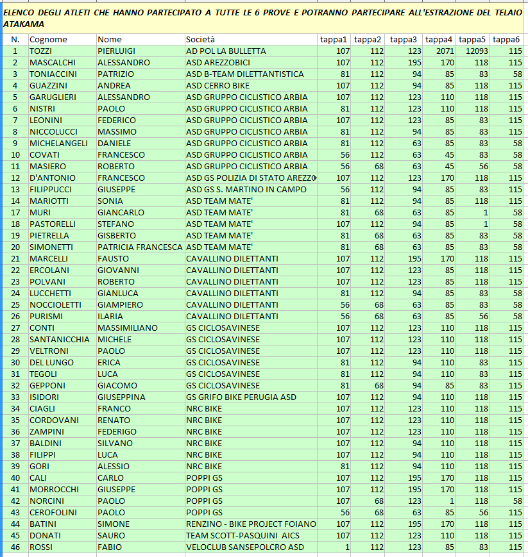The width and height of the screenshot is (528, 557).
Task: Select the cell TEAM SCOTT-PASQUINI AICS
Action: click(251, 536)
